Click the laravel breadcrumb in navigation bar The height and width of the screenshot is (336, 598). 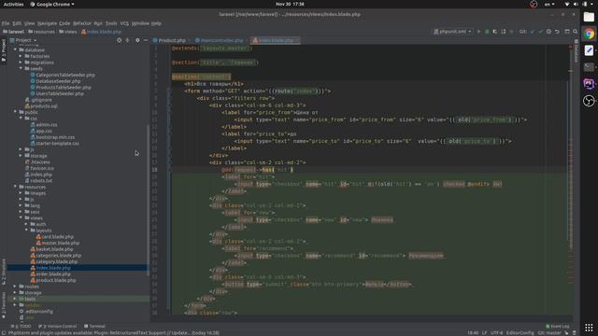(13, 32)
